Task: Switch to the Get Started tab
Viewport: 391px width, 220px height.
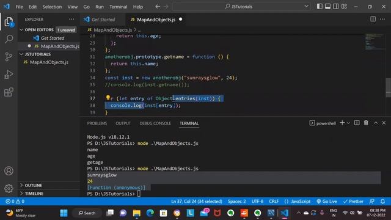Action: click(103, 20)
